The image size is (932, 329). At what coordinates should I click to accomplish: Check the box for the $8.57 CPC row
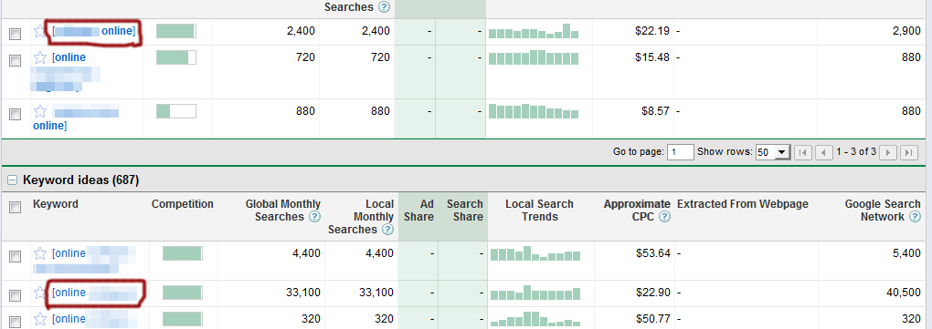[15, 114]
